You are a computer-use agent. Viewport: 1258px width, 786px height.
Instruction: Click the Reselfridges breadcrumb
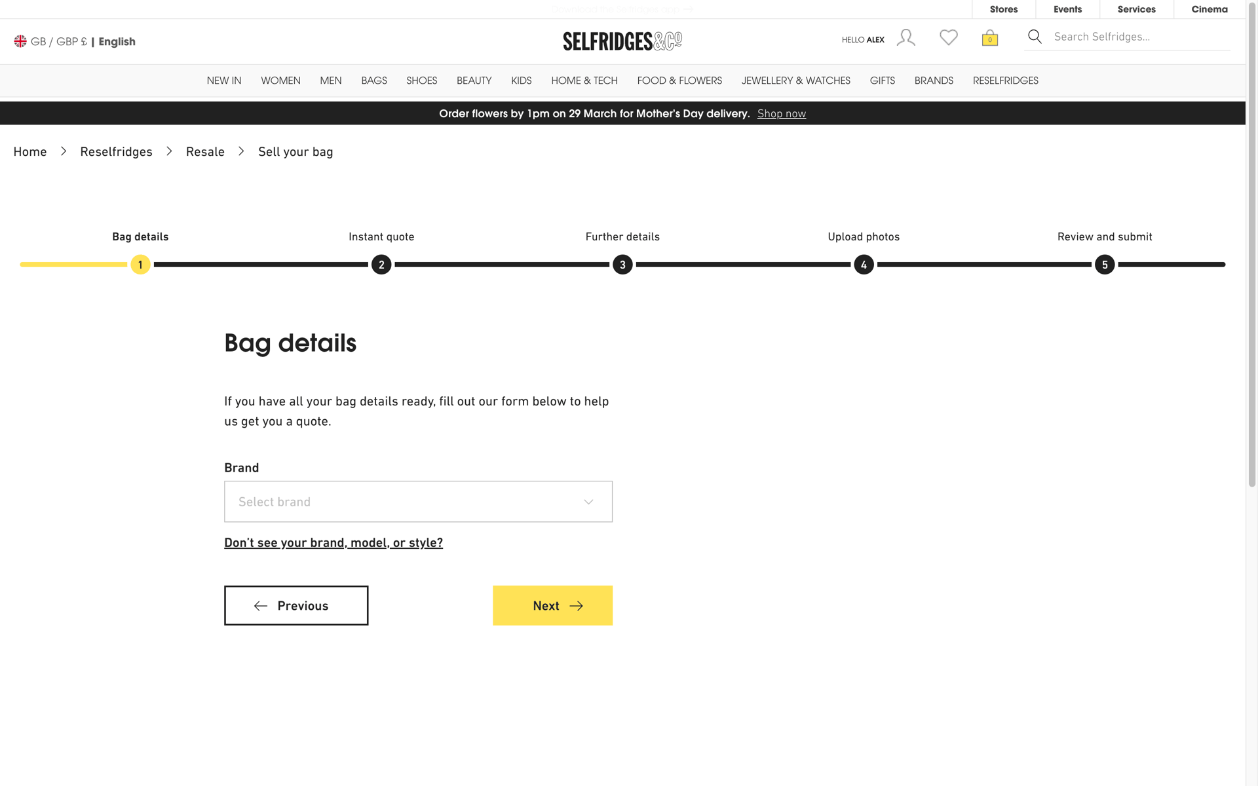pyautogui.click(x=116, y=152)
